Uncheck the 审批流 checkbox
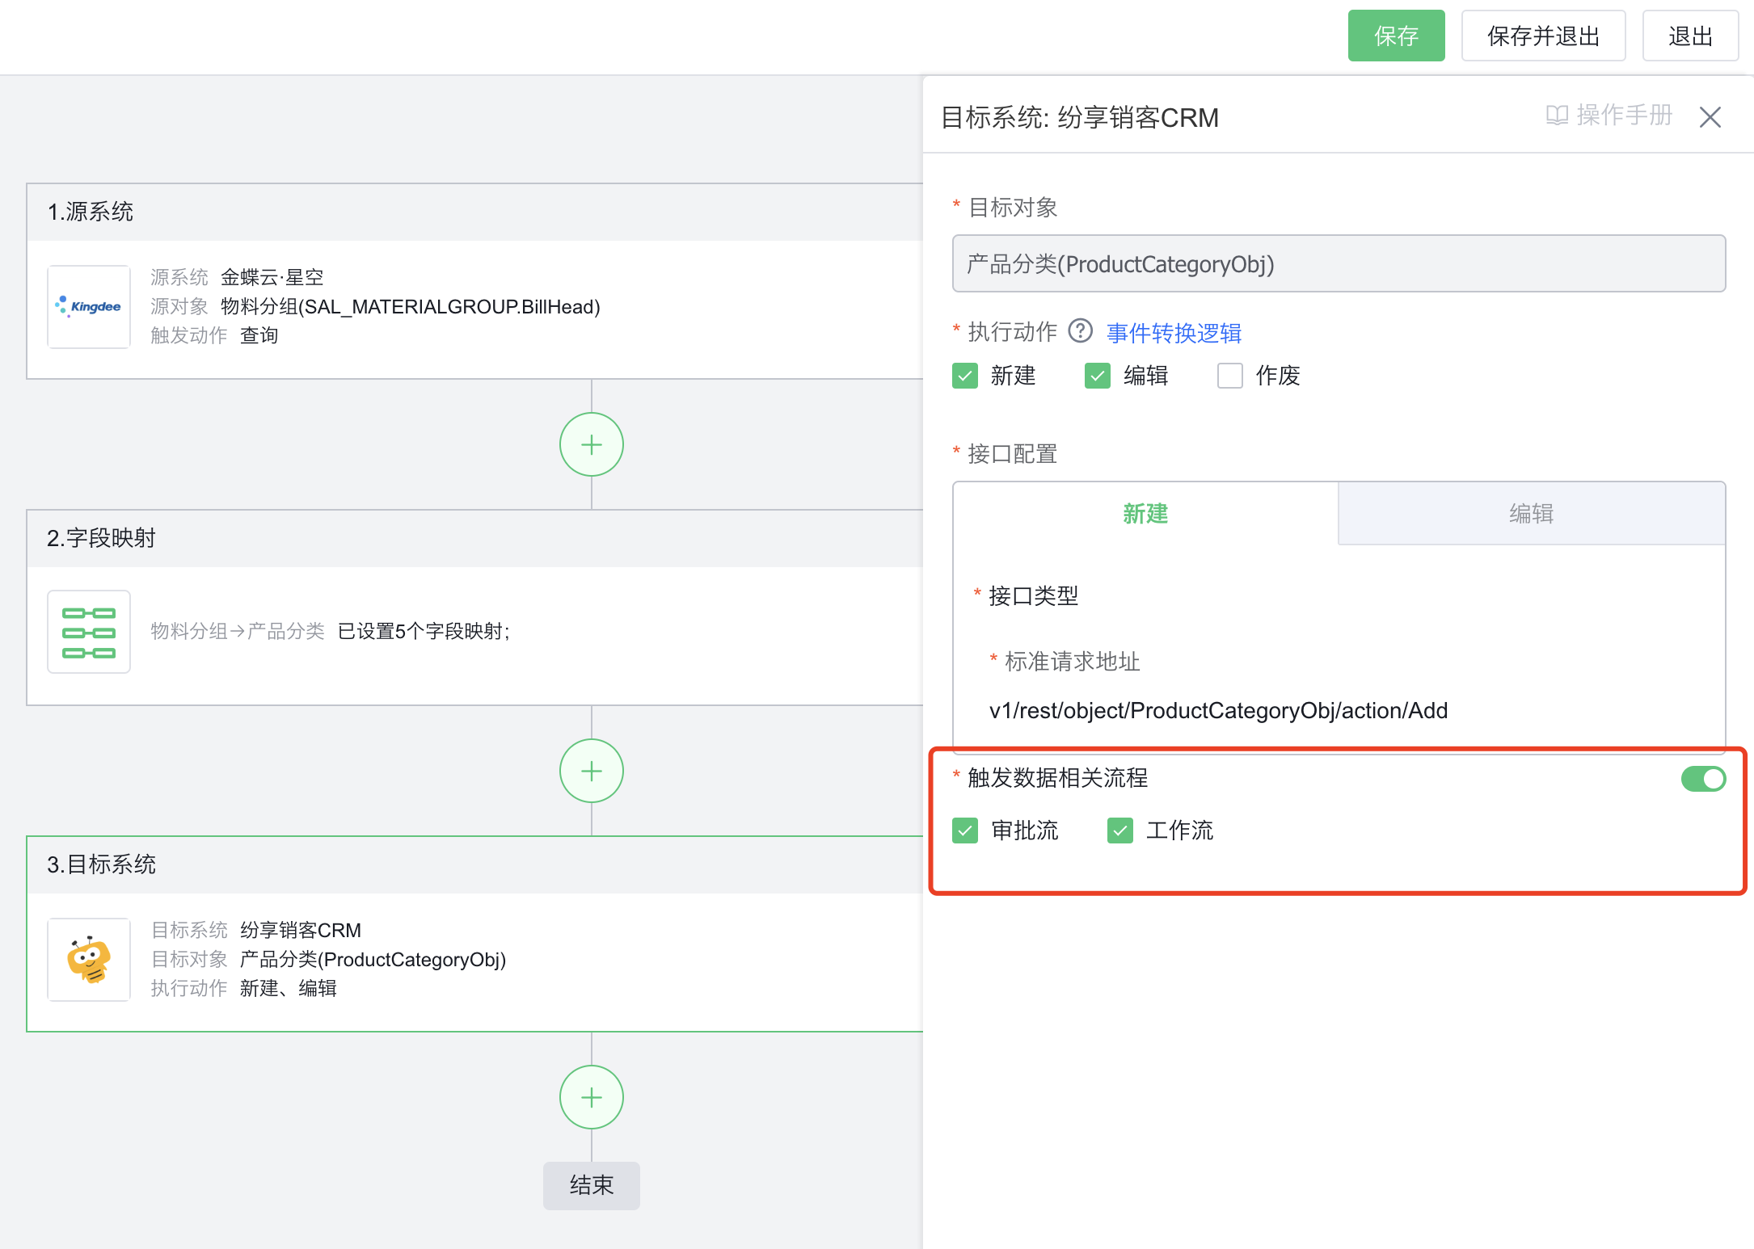This screenshot has height=1249, width=1754. [x=965, y=831]
